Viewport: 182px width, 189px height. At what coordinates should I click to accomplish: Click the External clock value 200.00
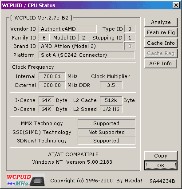[52, 85]
